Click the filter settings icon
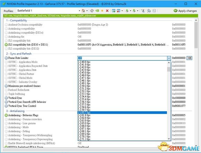Screen dimensions: 201x153 pyautogui.click(x=143, y=11)
